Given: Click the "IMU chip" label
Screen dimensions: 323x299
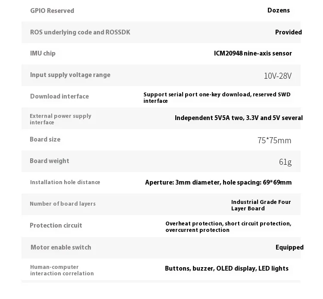Looking at the screenshot, I should tap(43, 53).
